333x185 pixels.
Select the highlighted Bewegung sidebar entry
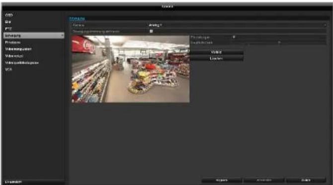click(34, 35)
